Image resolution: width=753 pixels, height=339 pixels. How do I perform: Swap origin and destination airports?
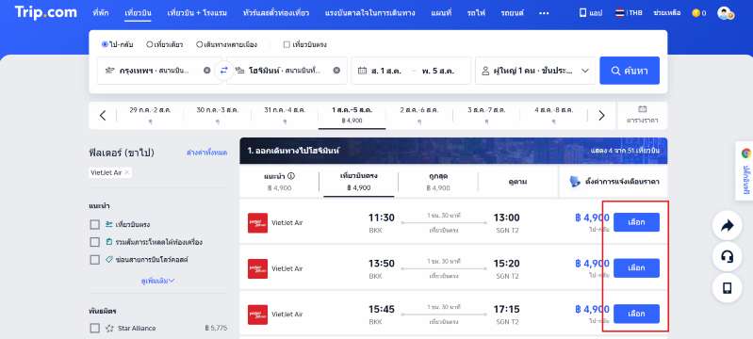pyautogui.click(x=223, y=71)
